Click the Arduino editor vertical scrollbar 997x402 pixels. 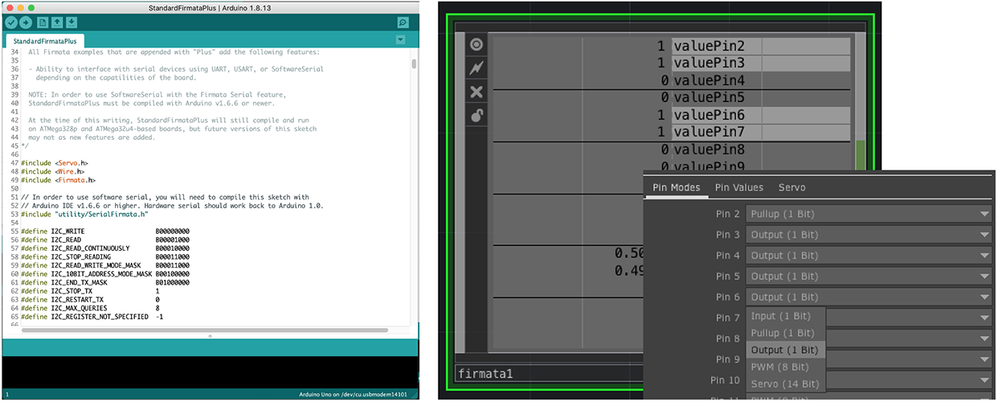(414, 64)
